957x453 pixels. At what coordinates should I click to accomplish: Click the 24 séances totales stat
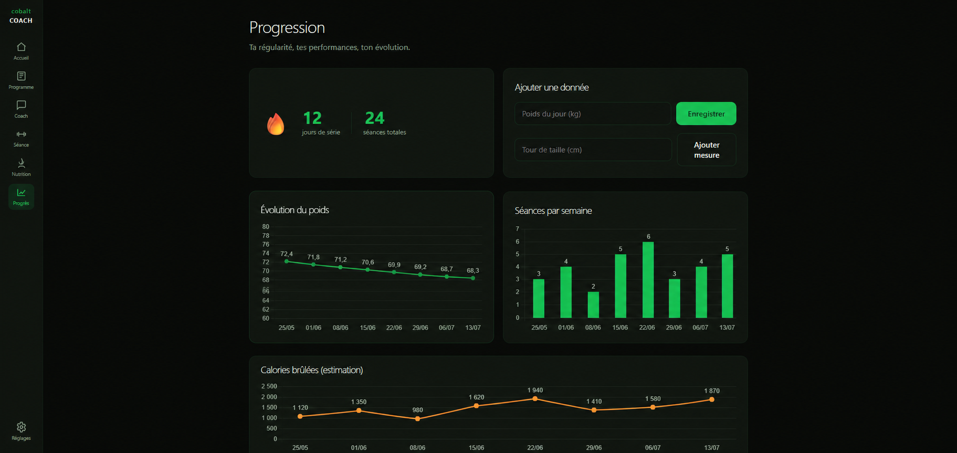click(x=384, y=123)
